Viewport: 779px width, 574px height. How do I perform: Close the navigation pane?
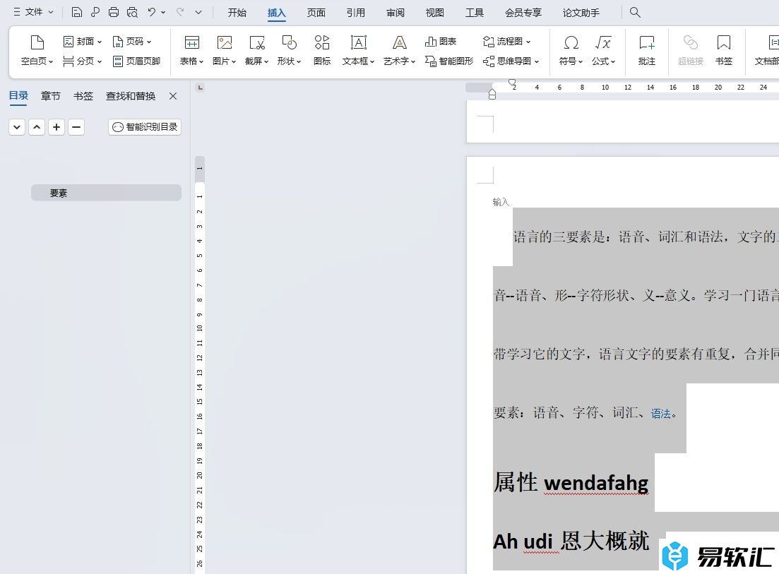(x=173, y=96)
